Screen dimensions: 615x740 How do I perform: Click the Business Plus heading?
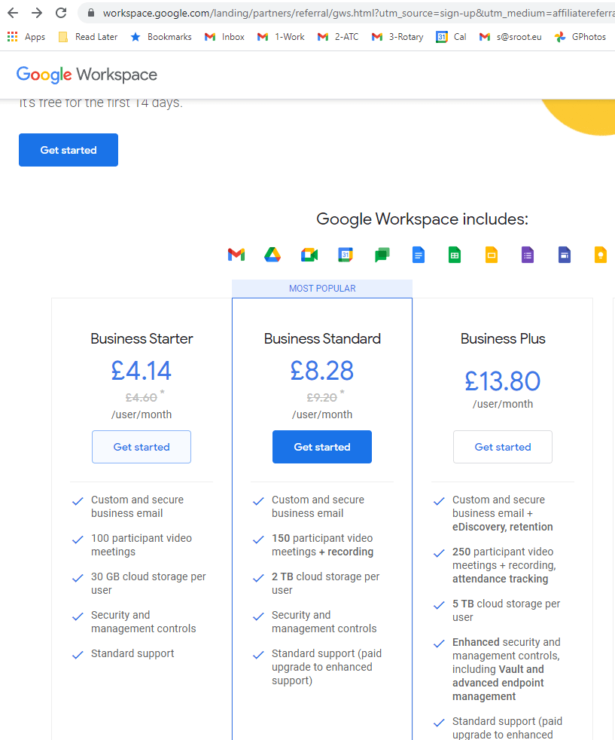pos(503,339)
